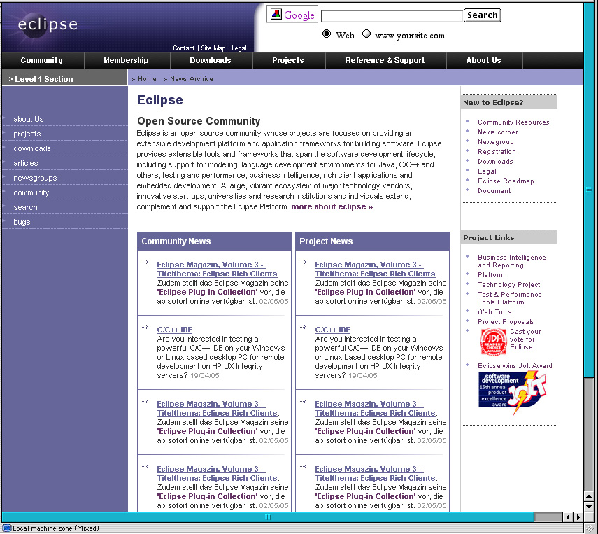This screenshot has width=598, height=534.
Task: Open the downloads sidebar item
Action: click(32, 148)
